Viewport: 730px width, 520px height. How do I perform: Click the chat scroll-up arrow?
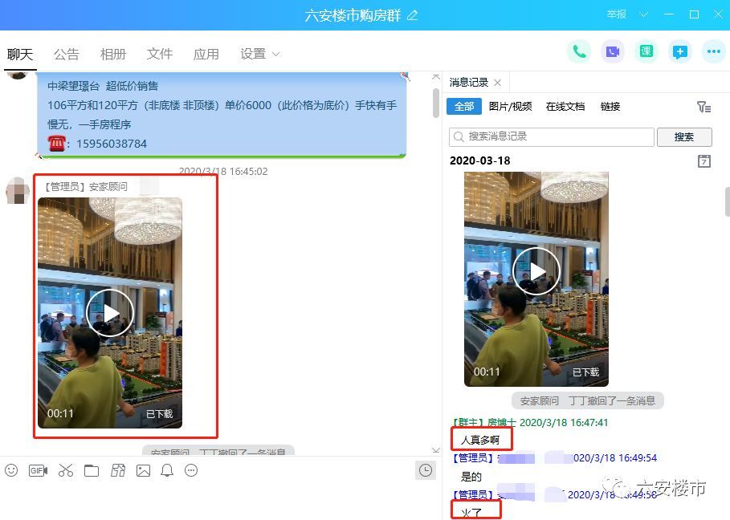pyautogui.click(x=436, y=77)
